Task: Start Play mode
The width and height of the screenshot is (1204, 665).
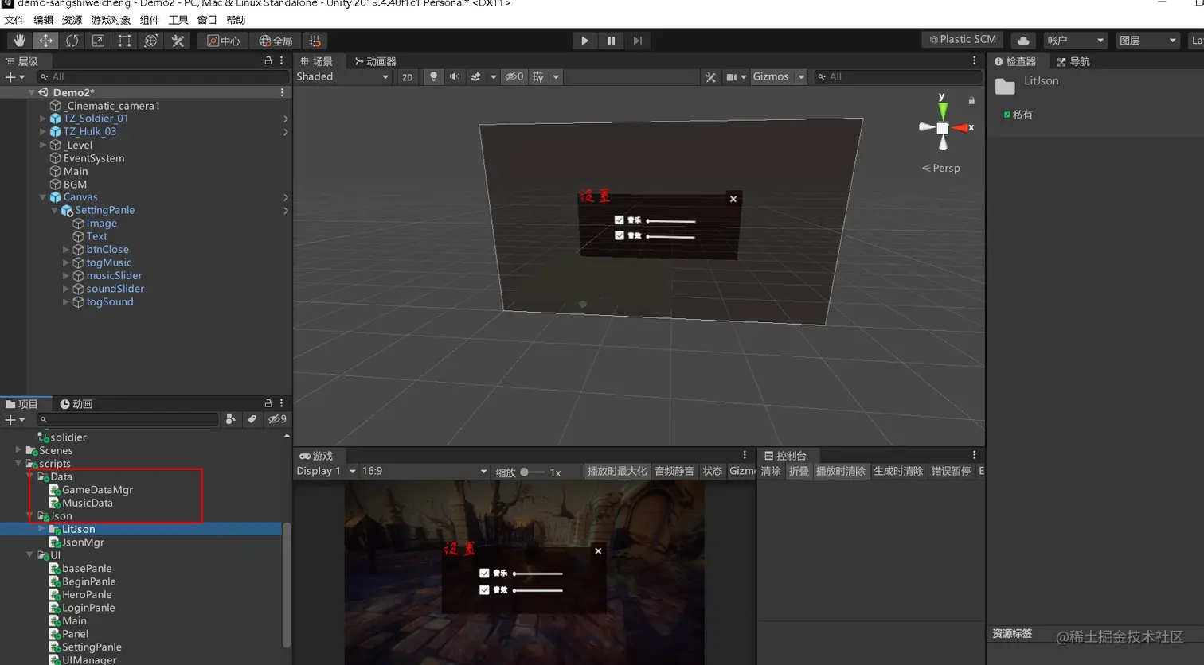Action: pos(584,41)
